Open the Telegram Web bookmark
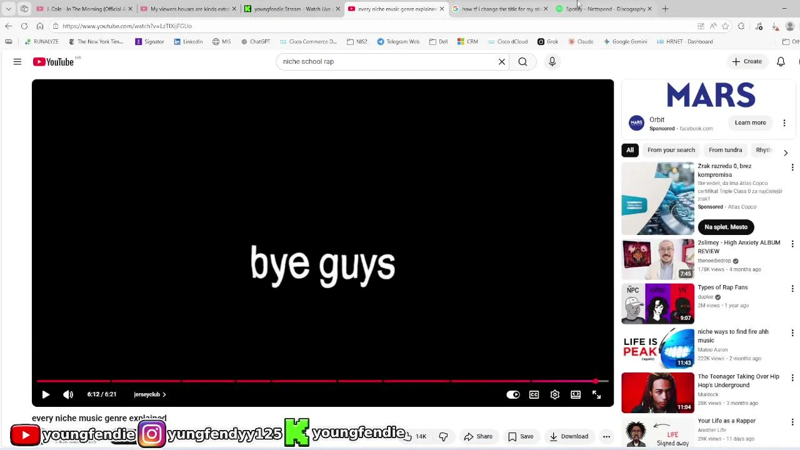Screen dimensions: 800x450 (x=398, y=42)
